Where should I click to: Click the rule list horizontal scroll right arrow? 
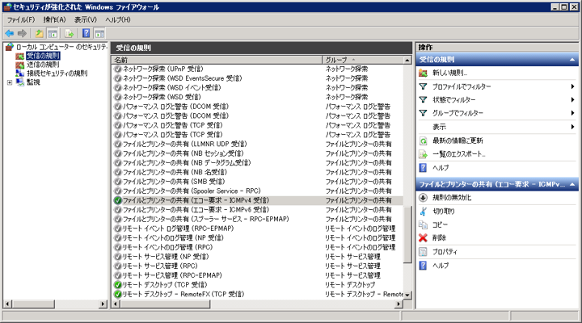coord(399,304)
